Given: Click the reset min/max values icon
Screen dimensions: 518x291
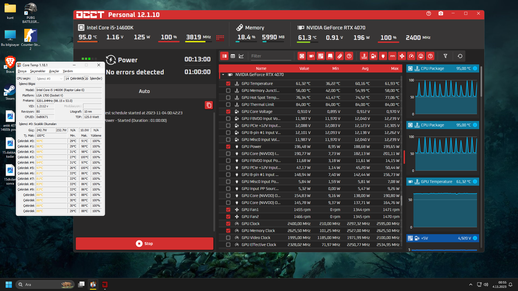Looking at the screenshot, I should coord(460,56).
